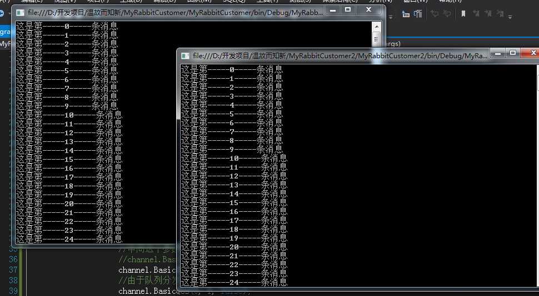Click the MyRabbitCustomer console title bar path

point(175,13)
